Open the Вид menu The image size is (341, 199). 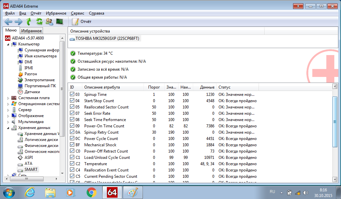(x=23, y=13)
